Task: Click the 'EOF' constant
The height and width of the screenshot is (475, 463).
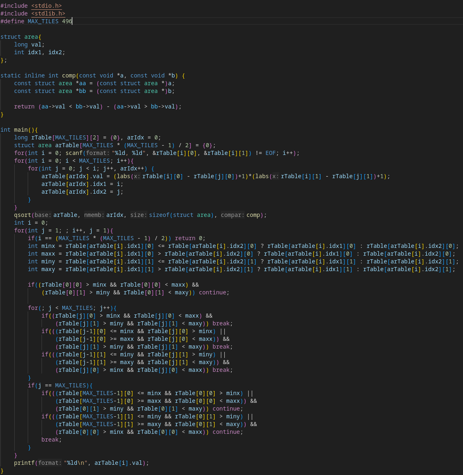Action: click(270, 153)
